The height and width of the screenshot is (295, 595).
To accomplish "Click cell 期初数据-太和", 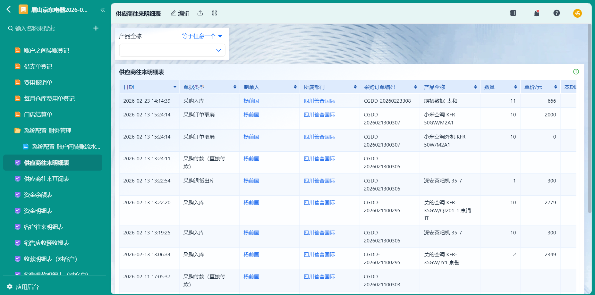I will click(x=440, y=101).
